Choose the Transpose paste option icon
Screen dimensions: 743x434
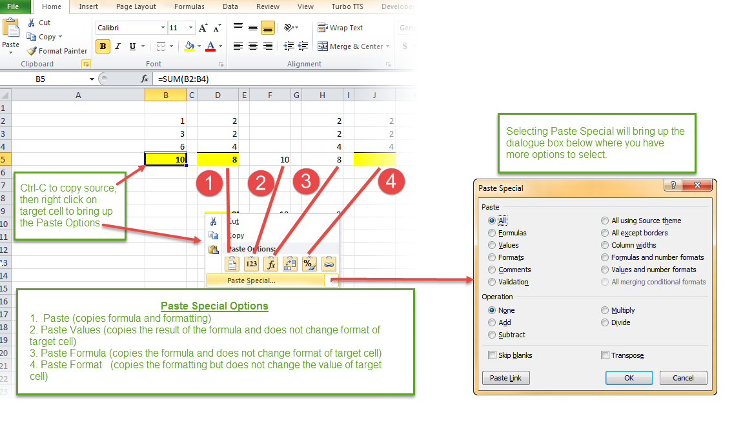(x=289, y=263)
